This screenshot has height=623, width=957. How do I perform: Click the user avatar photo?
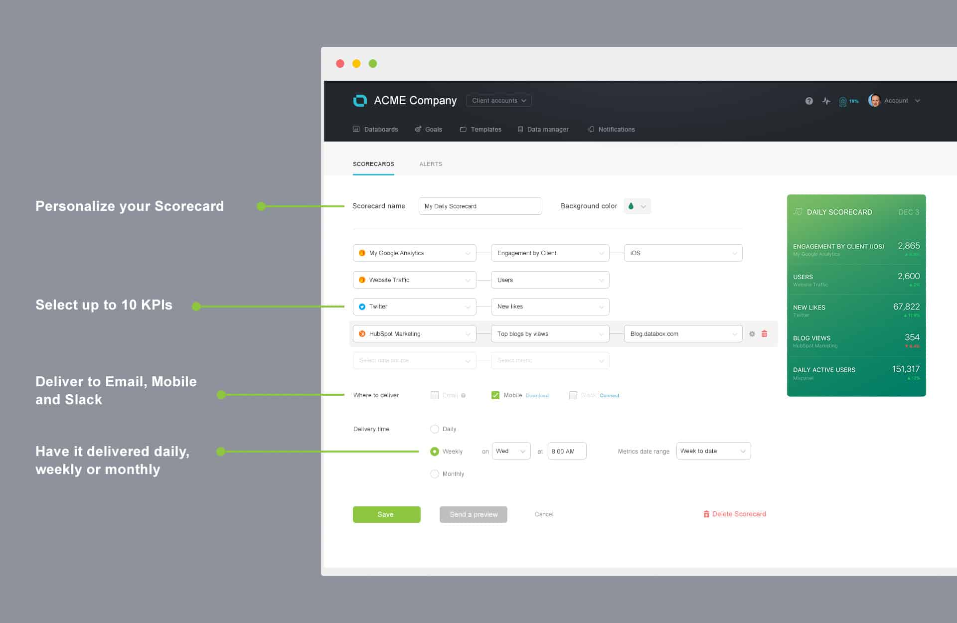[874, 100]
